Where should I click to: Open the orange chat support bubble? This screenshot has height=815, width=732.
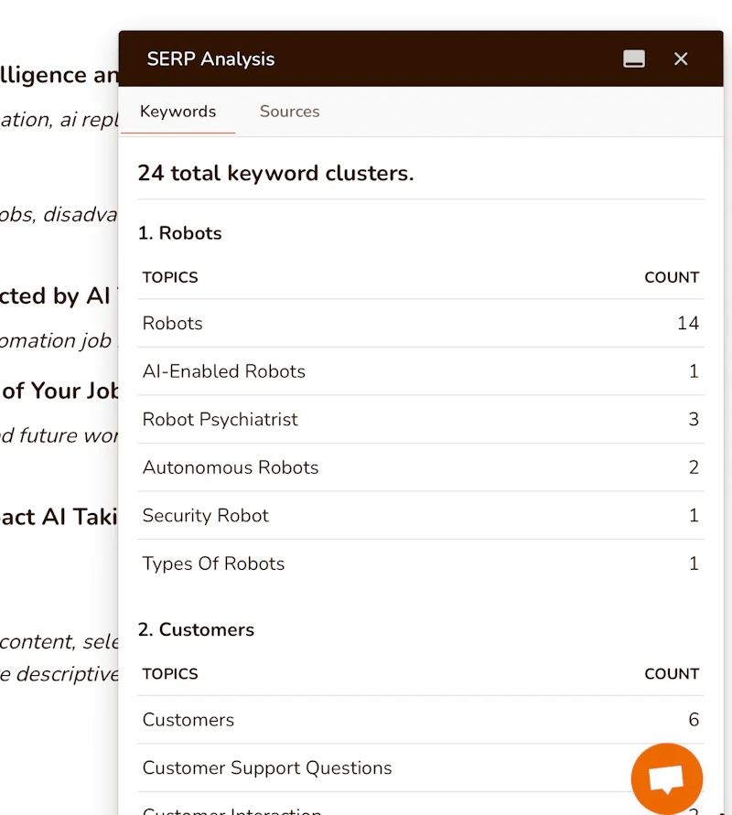pos(667,778)
